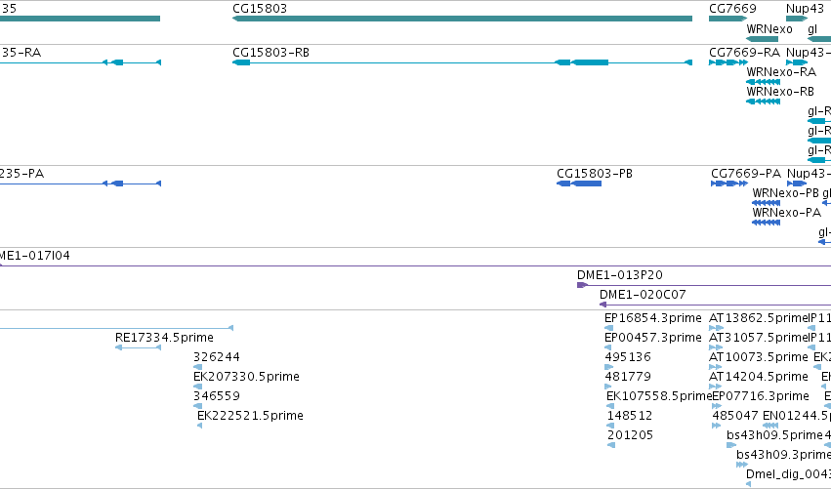Click the DME1-017I04 clone label
The width and height of the screenshot is (831, 489).
pyautogui.click(x=35, y=256)
